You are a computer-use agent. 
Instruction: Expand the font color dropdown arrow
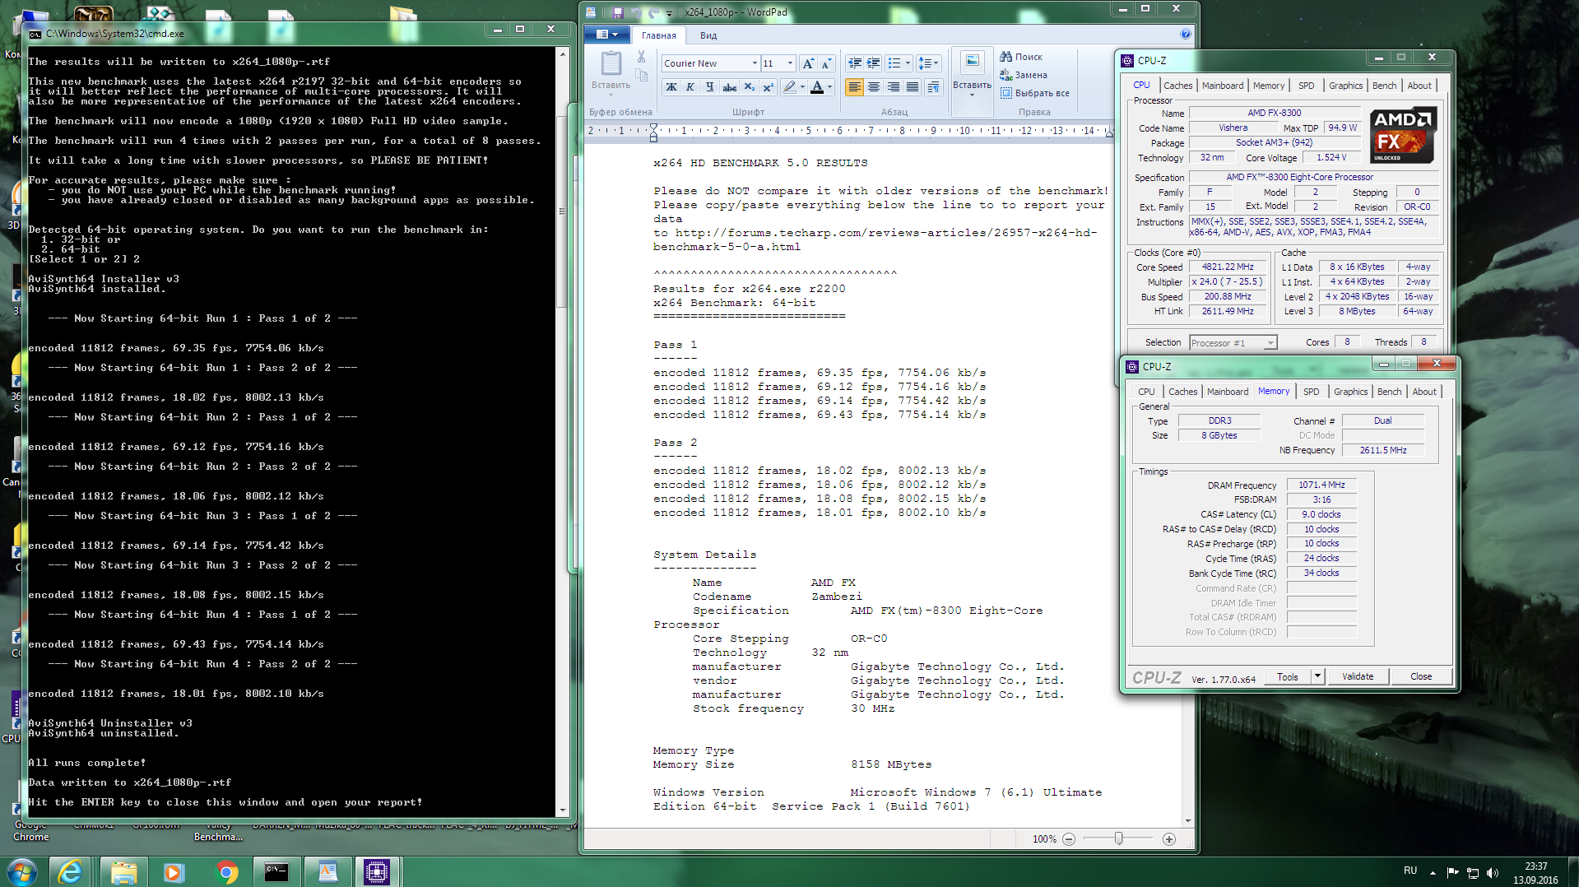click(829, 87)
